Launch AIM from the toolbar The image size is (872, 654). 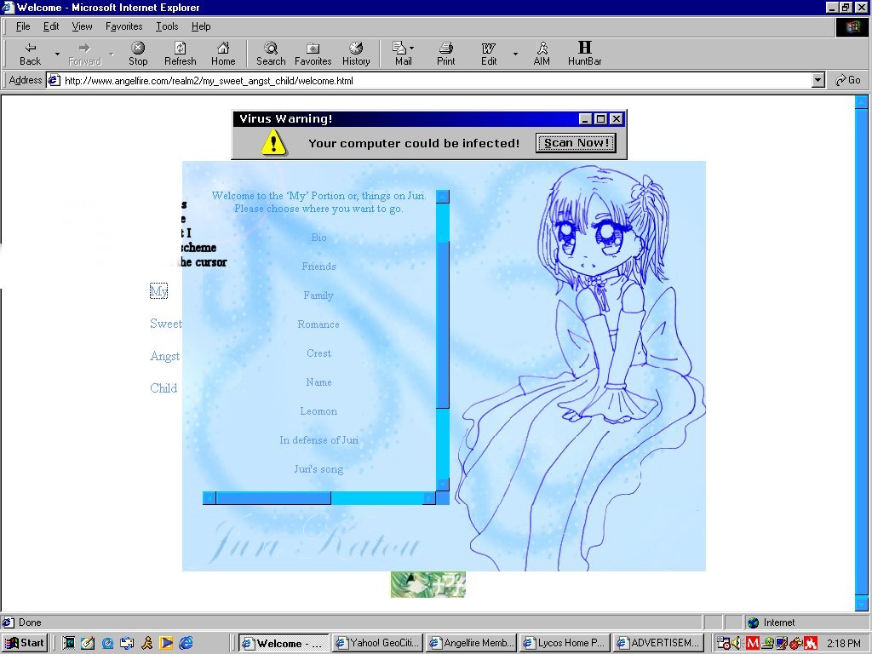pos(542,54)
